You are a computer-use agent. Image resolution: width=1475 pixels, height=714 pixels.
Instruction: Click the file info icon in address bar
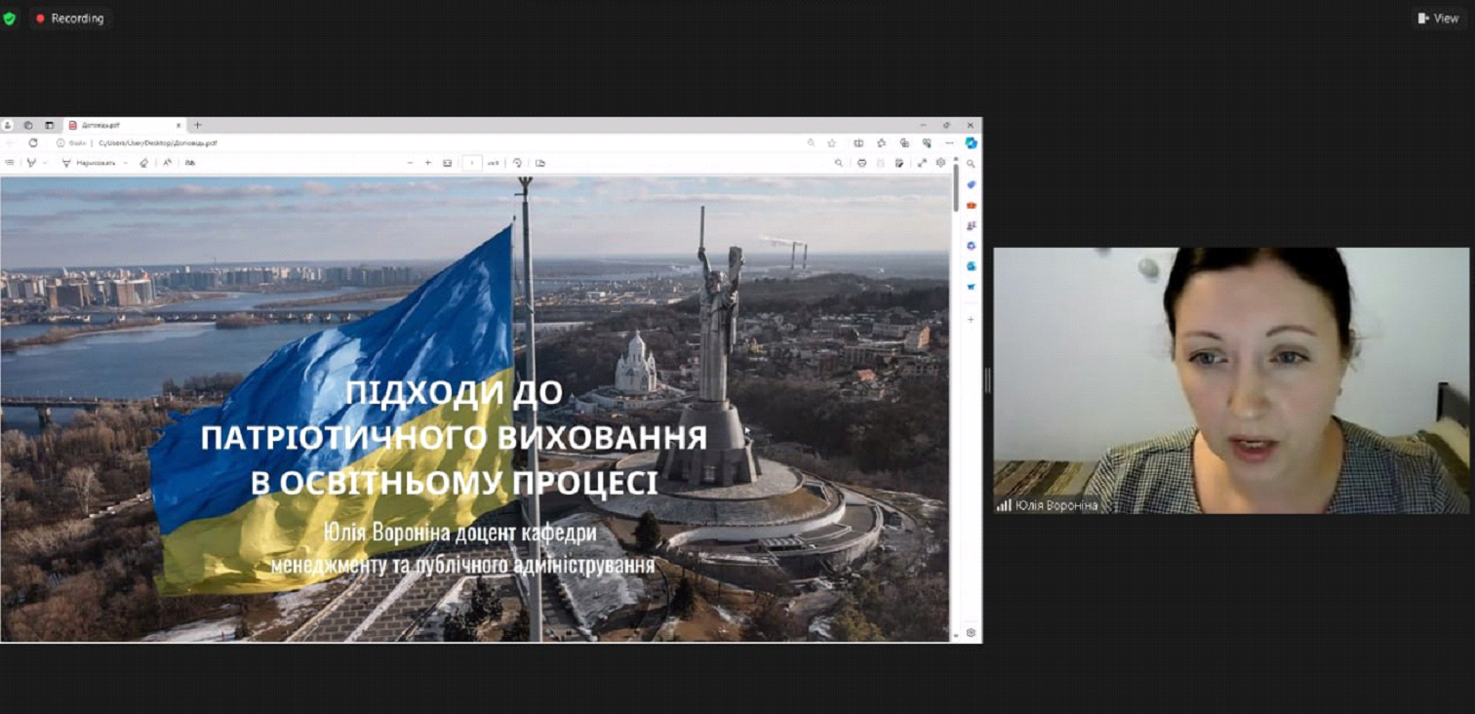click(x=60, y=142)
